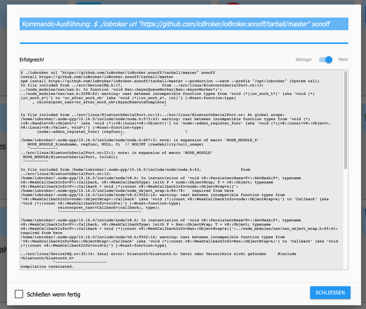Check the 'Schließen wenn fertig' checkbox
This screenshot has height=309, width=366.
pyautogui.click(x=19, y=294)
